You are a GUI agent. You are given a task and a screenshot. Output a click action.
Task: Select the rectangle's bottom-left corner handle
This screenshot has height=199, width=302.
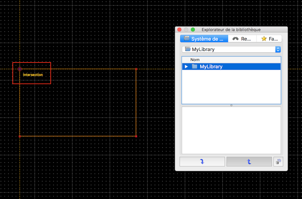pos(20,136)
